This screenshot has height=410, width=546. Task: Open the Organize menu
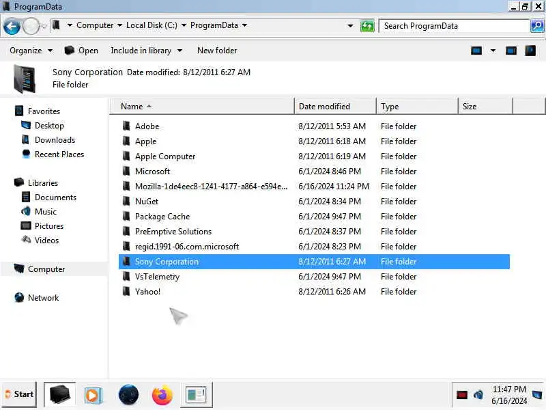tap(31, 51)
